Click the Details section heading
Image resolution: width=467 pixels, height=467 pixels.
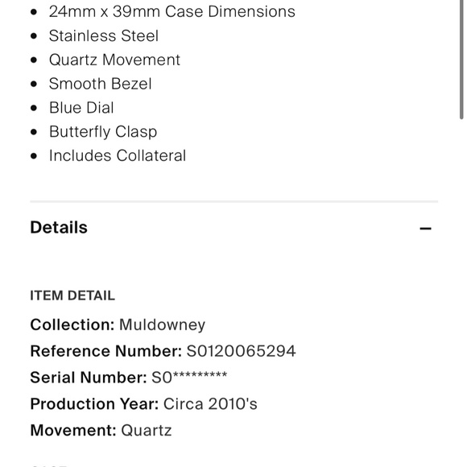pos(59,228)
